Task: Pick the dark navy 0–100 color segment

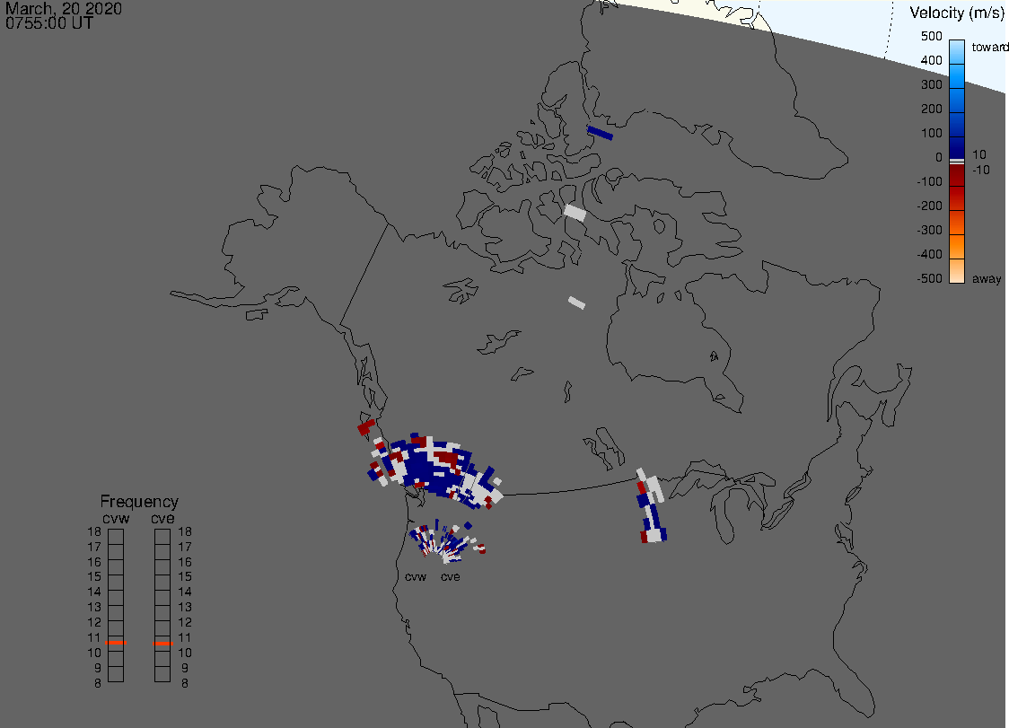Action: click(x=957, y=147)
